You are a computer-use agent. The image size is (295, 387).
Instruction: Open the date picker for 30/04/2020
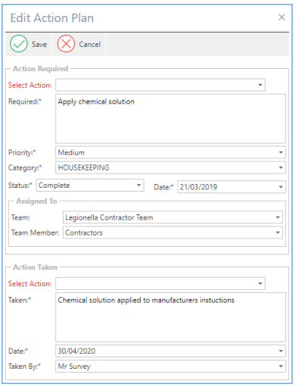coord(281,351)
